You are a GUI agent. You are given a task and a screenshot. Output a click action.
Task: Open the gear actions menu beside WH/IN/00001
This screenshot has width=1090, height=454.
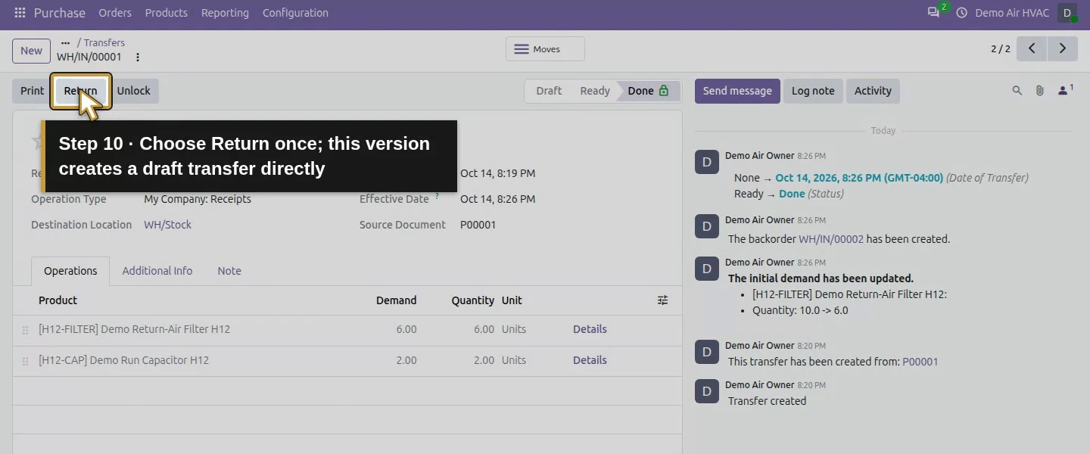point(137,57)
